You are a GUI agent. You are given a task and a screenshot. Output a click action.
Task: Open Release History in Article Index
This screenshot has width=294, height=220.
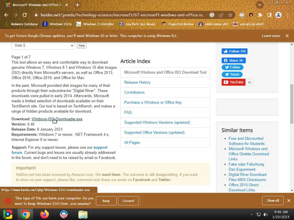coord(137,82)
